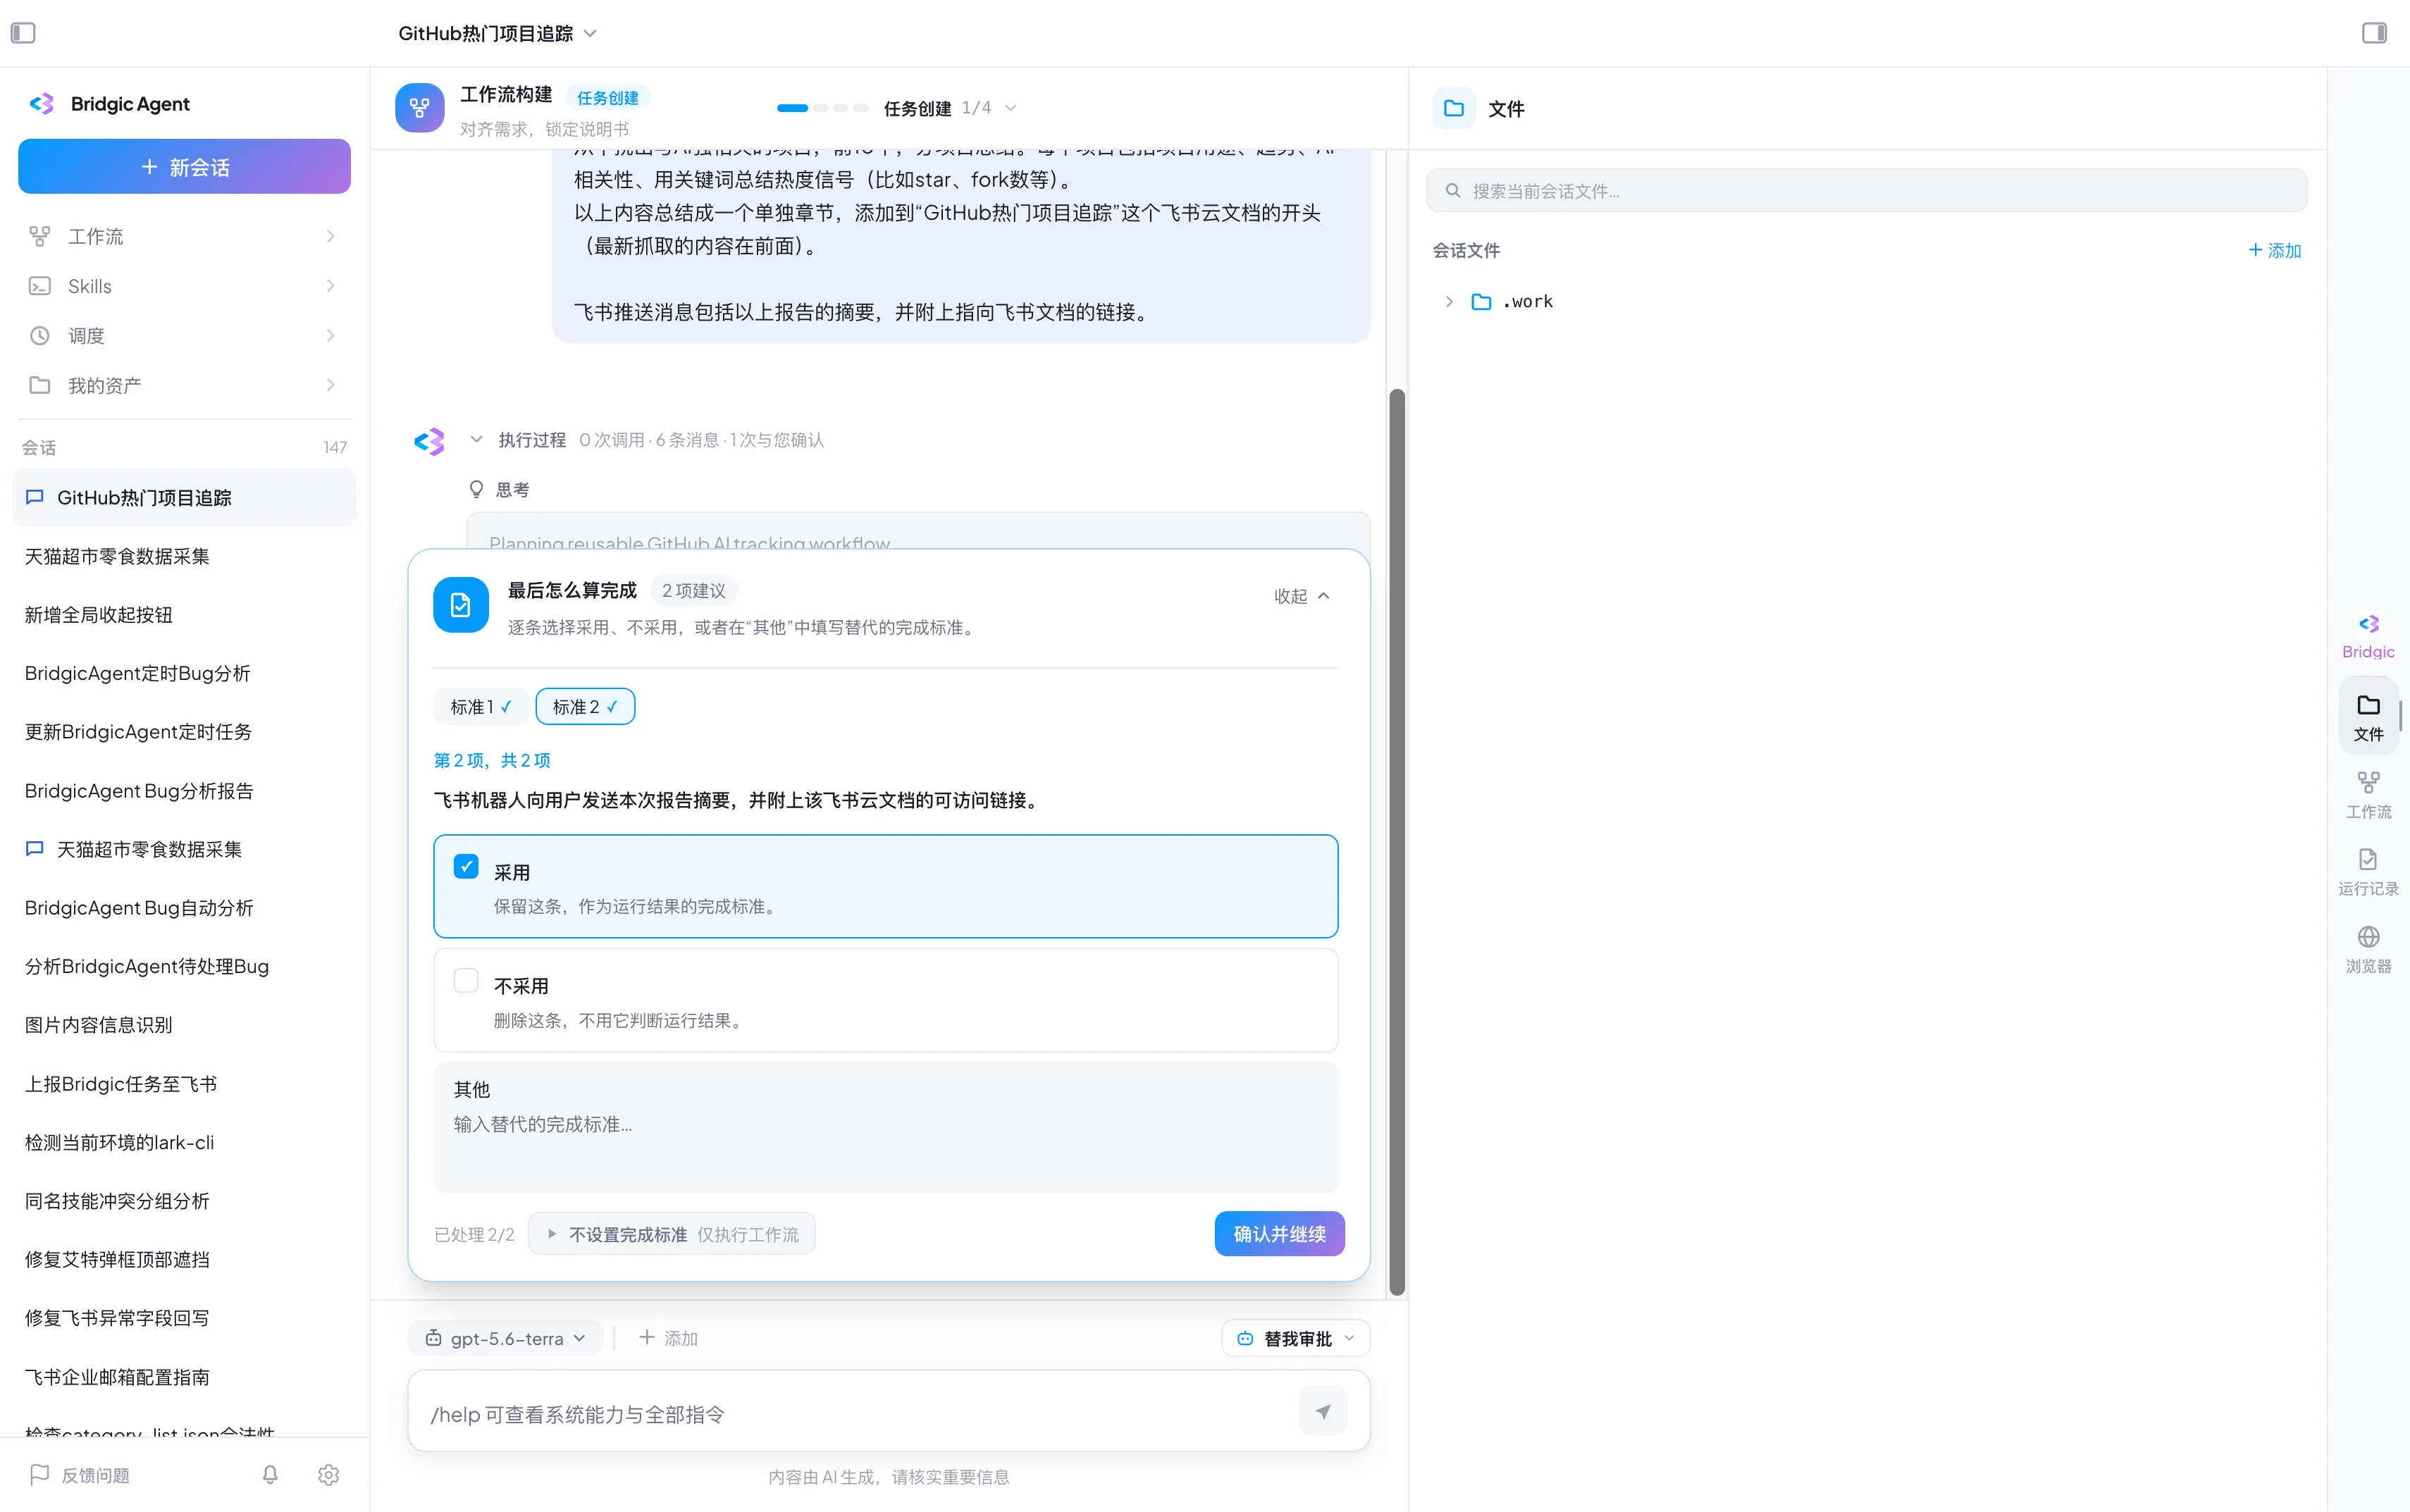This screenshot has height=1512, width=2410.
Task: Click 添加 in 会话文件 header
Action: click(x=2275, y=250)
